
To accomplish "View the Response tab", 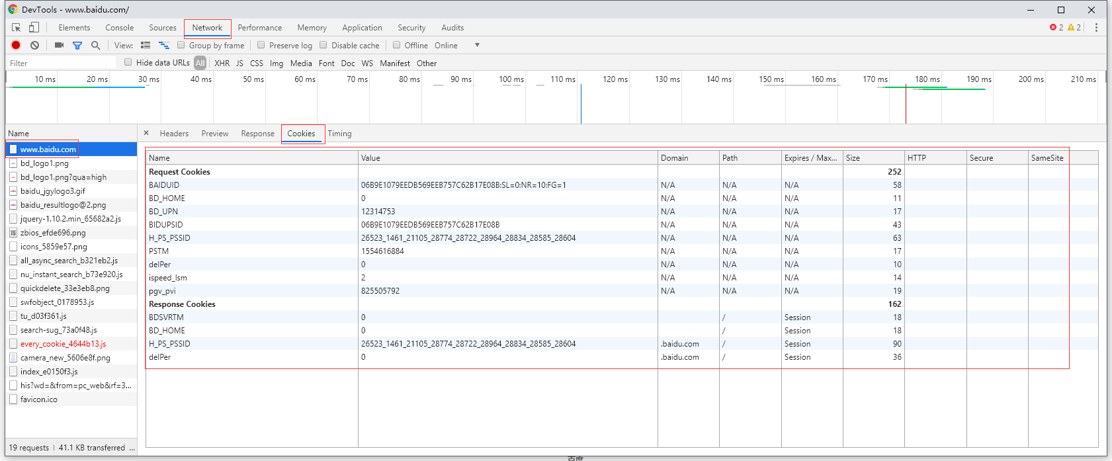I will pyautogui.click(x=258, y=134).
